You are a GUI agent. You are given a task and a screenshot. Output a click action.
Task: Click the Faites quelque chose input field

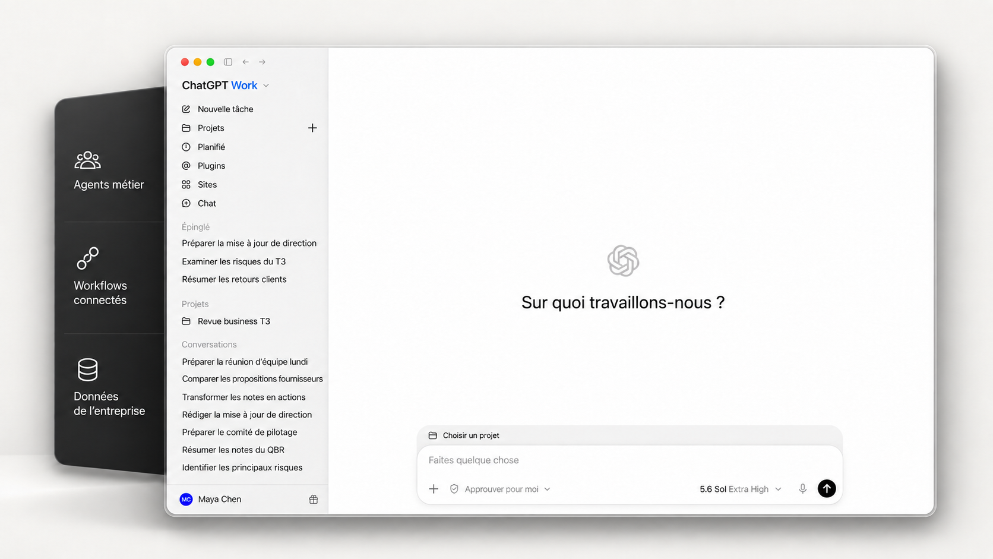(630, 460)
